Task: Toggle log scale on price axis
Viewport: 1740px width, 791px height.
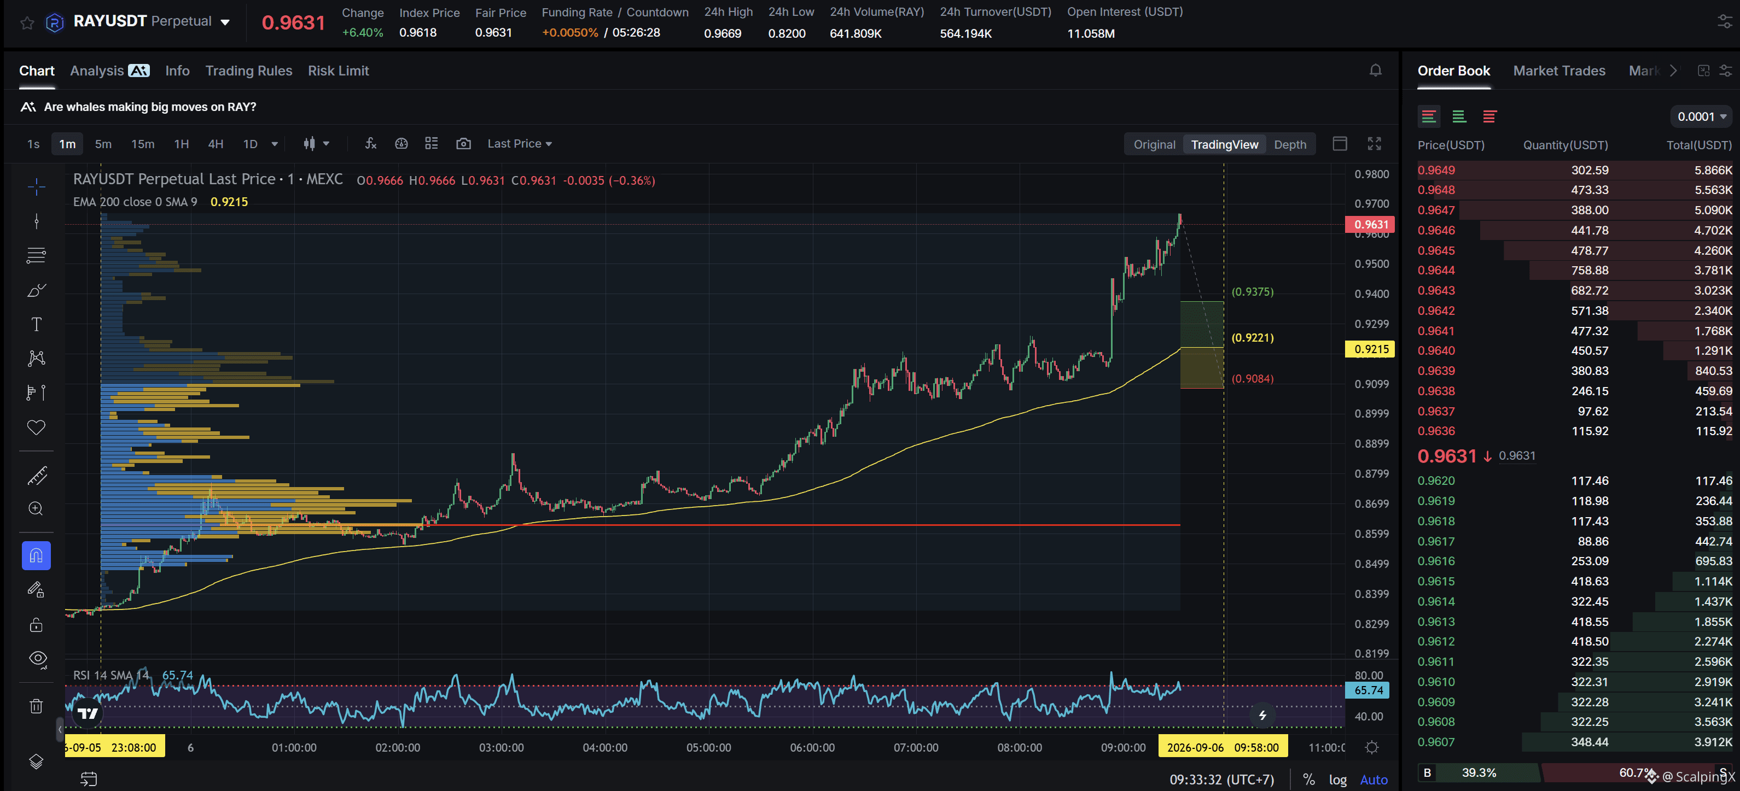Action: (1337, 780)
